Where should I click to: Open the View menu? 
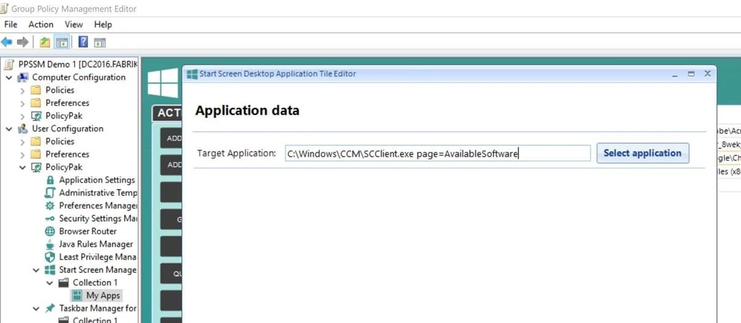pyautogui.click(x=73, y=24)
